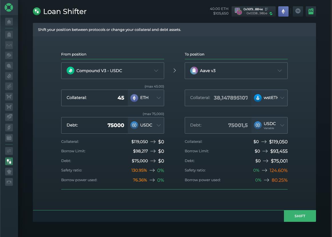Open the Recipe creator chef hat icon

(9, 171)
